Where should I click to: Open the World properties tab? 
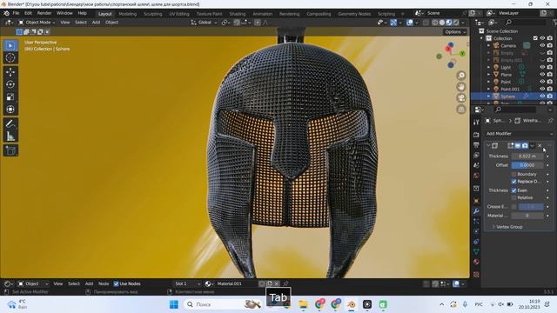[476, 176]
